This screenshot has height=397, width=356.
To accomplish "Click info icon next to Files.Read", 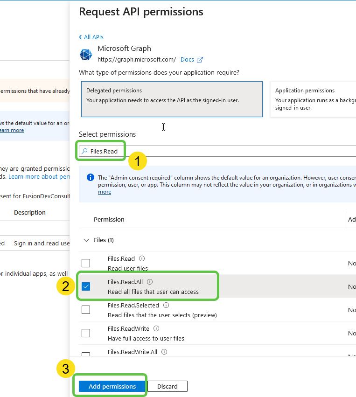I will pos(142,258).
